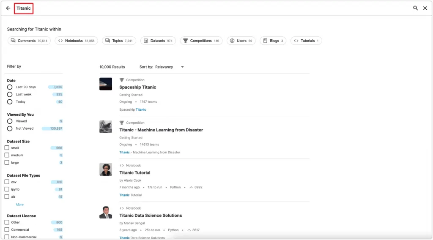
Task: Filter results by Datasets chip
Action: (x=158, y=41)
